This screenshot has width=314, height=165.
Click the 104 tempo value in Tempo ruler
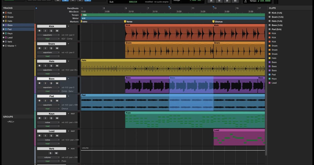[x=85, y=15]
